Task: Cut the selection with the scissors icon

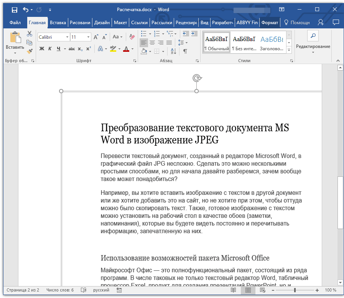Action: [x=30, y=34]
